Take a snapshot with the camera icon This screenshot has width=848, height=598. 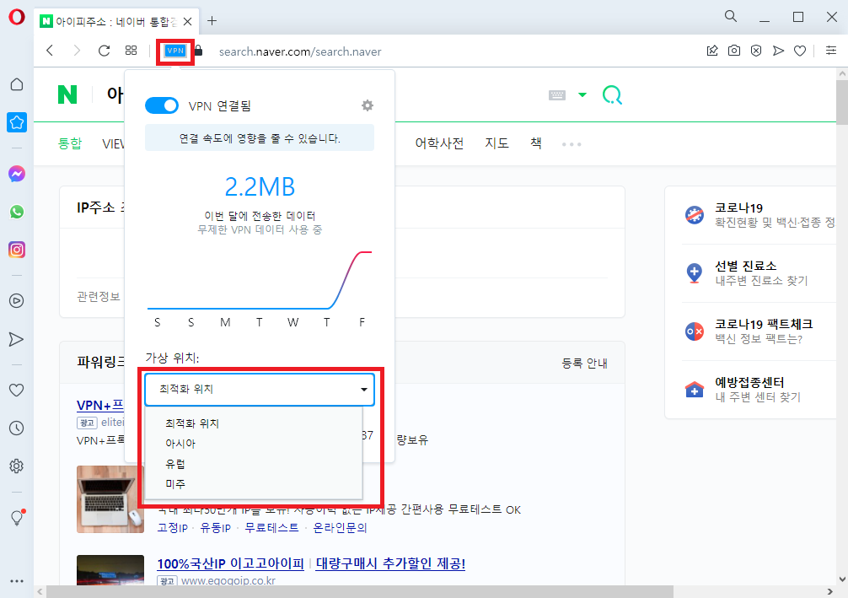click(x=734, y=51)
